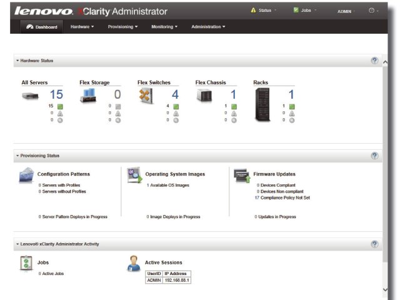Click the warning triangle icon under Flex Chassis
Screen dimensions: 400x300
234,114
